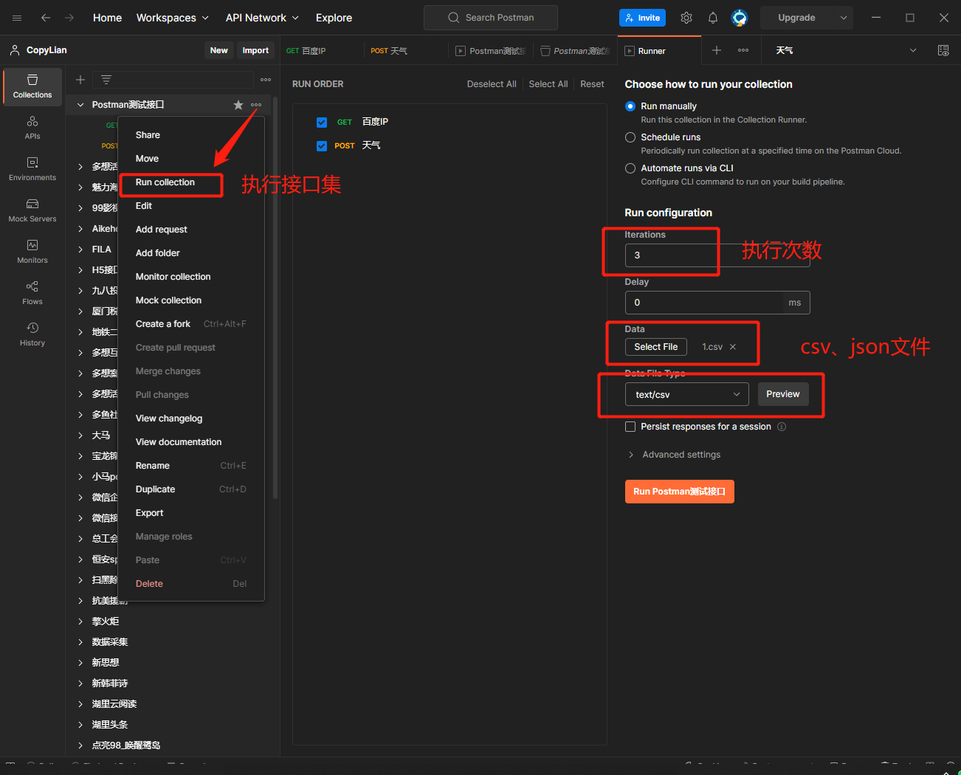
Task: Open the collections panel three-dot options
Action: click(266, 80)
